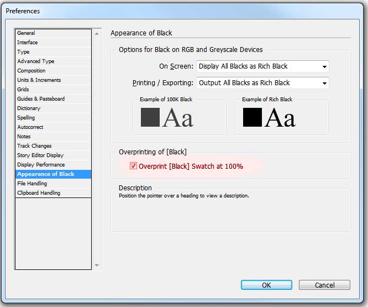Click the 100K Black example square

click(x=150, y=117)
